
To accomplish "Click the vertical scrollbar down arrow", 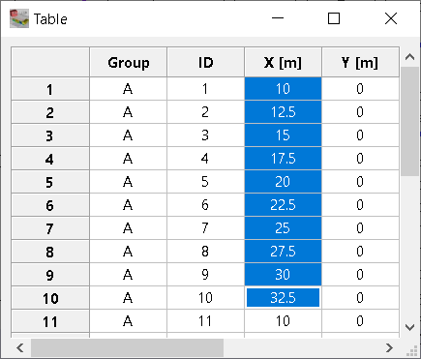I will tap(409, 327).
